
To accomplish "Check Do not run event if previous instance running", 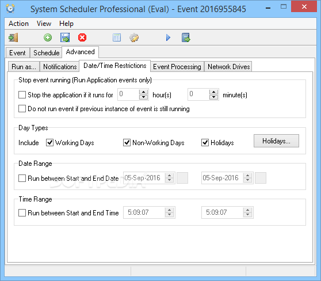I will point(22,109).
